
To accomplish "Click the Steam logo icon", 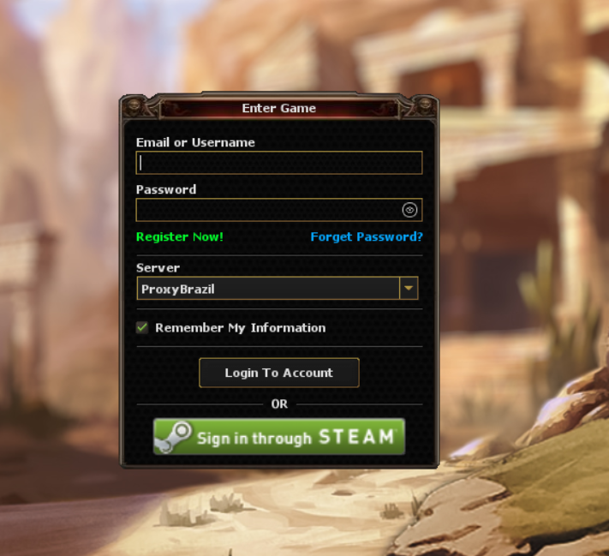I will (174, 437).
